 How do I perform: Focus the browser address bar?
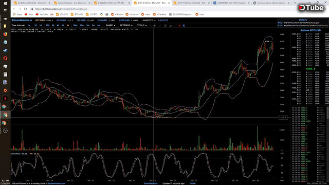click(163, 9)
